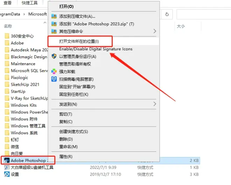Click the 2 KB size of Adobe Photoshop
The height and width of the screenshot is (185, 231).
pos(194,161)
